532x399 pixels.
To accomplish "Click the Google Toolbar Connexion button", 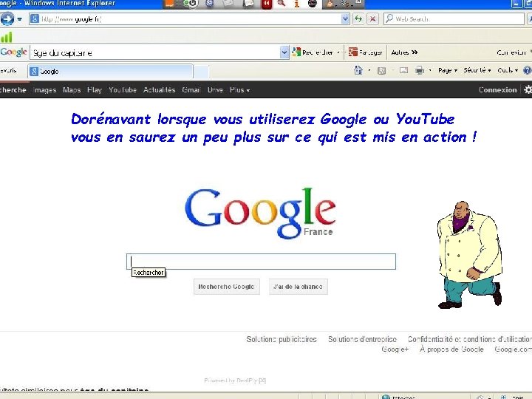I will coord(511,52).
